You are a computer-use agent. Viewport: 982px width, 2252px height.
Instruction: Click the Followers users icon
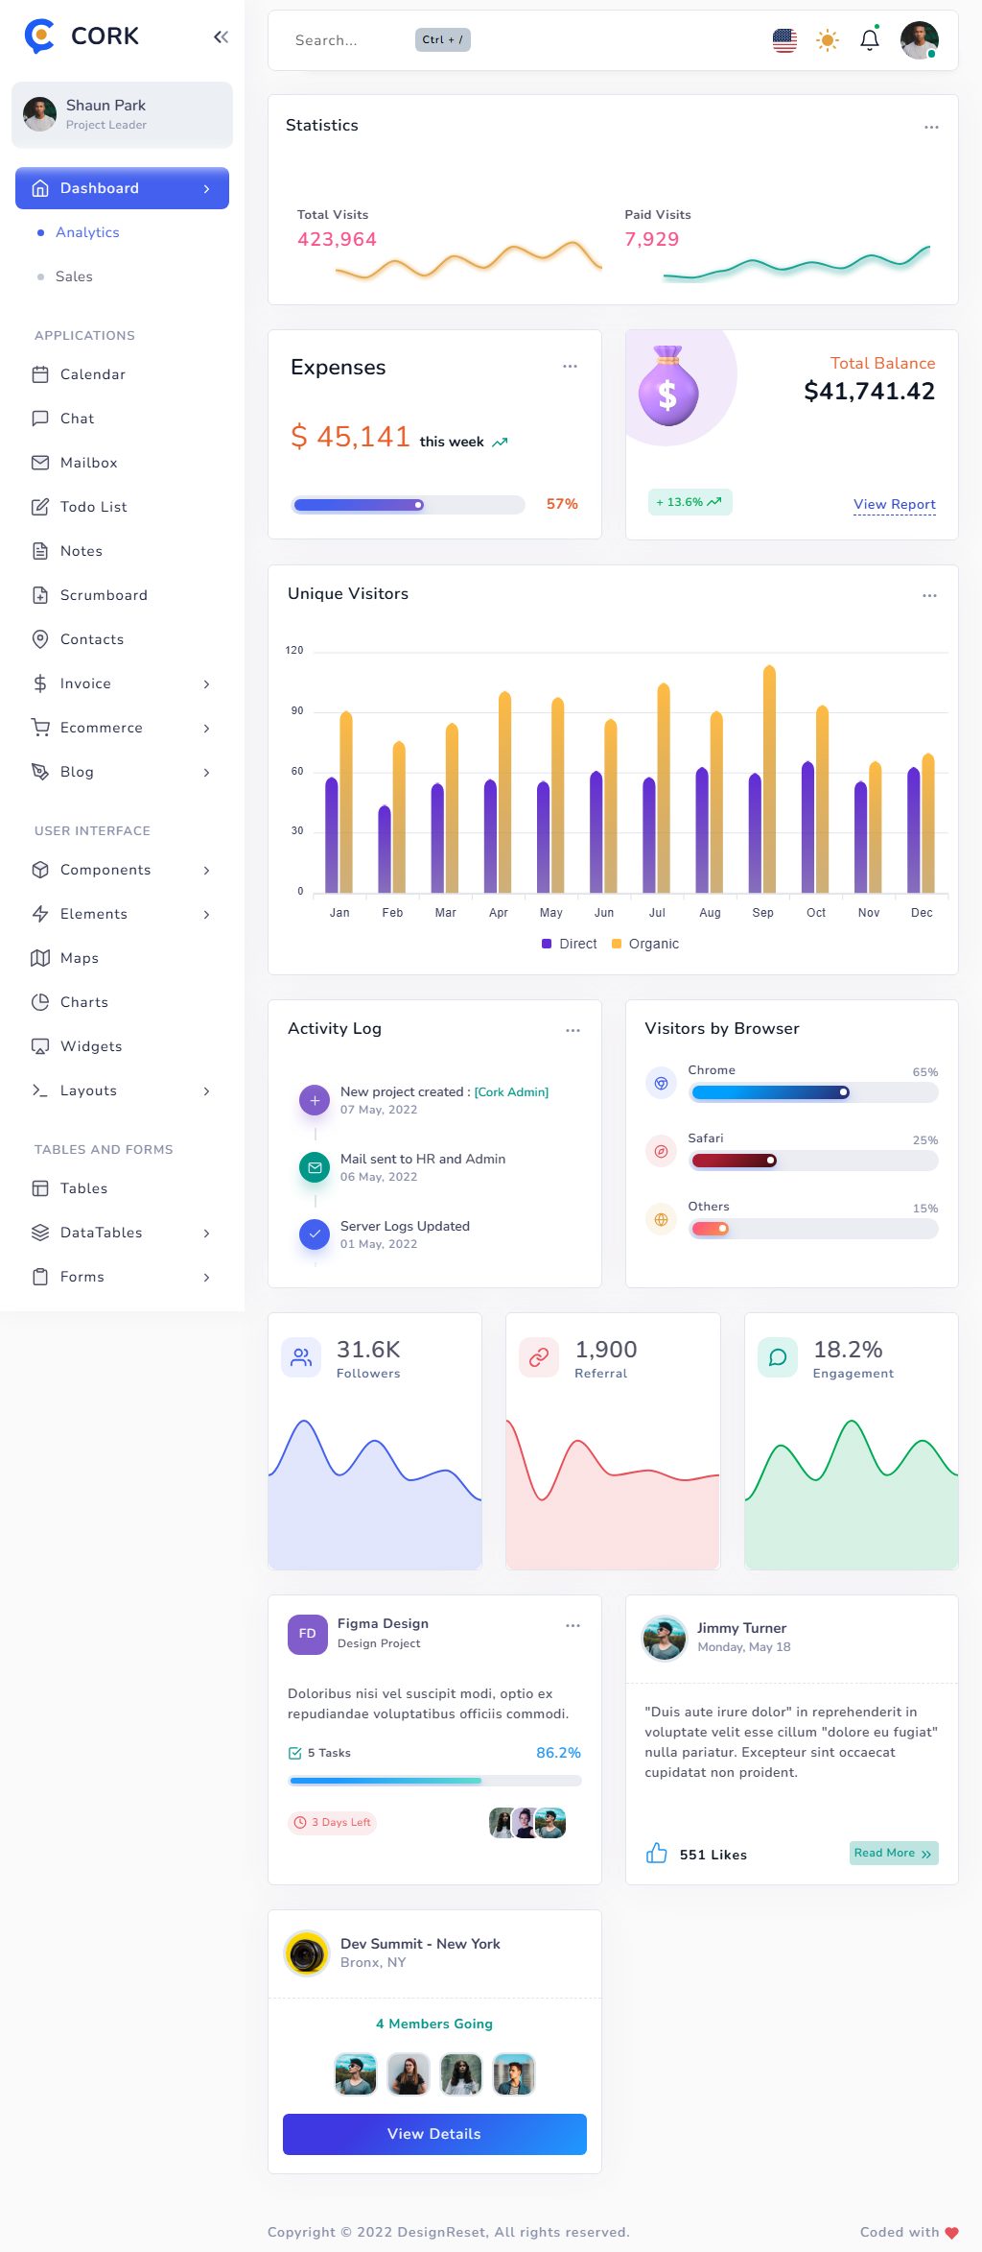click(x=301, y=1357)
